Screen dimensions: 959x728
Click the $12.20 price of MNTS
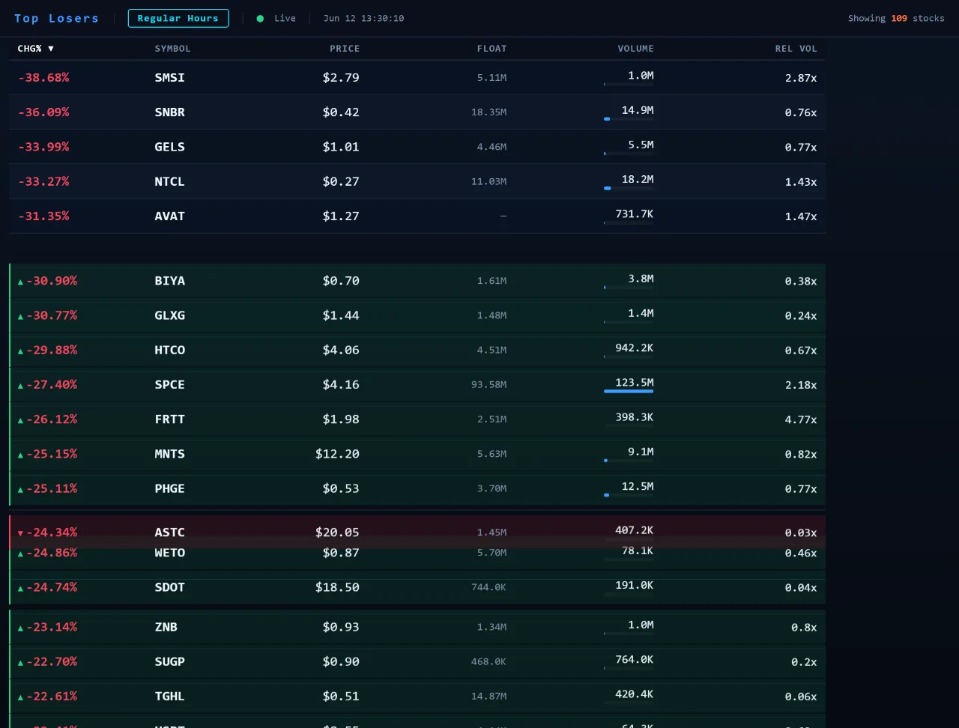(x=337, y=454)
